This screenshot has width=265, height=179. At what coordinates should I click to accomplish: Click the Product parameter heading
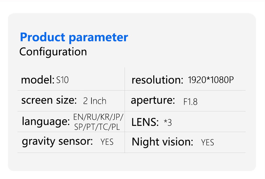(x=74, y=37)
